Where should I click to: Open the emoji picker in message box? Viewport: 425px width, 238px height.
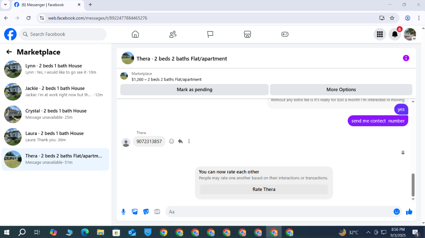click(397, 212)
